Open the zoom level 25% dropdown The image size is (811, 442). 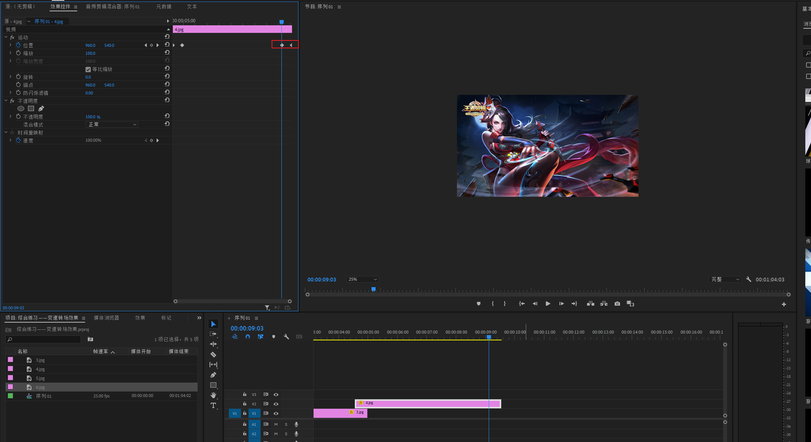(x=362, y=280)
